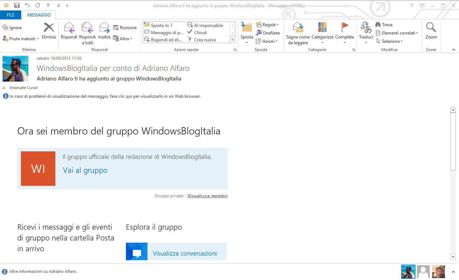
Task: Click the vertical scrollbar thumb
Action: [453, 141]
